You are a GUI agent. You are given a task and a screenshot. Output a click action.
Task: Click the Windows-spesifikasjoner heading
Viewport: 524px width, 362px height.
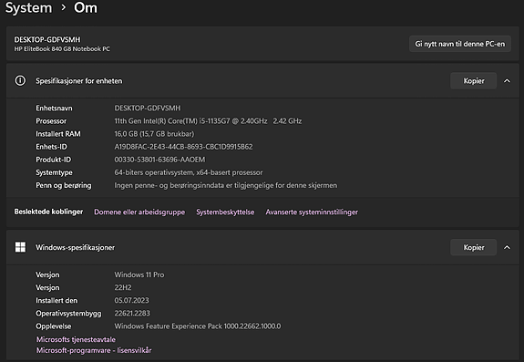[x=76, y=247]
